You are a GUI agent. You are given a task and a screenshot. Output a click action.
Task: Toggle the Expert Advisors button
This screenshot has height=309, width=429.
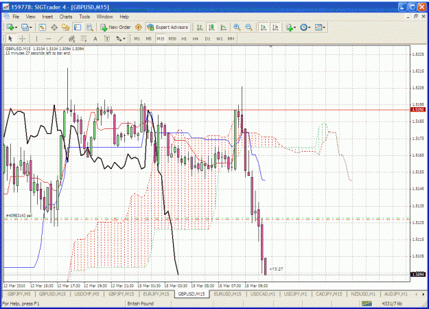tap(167, 27)
